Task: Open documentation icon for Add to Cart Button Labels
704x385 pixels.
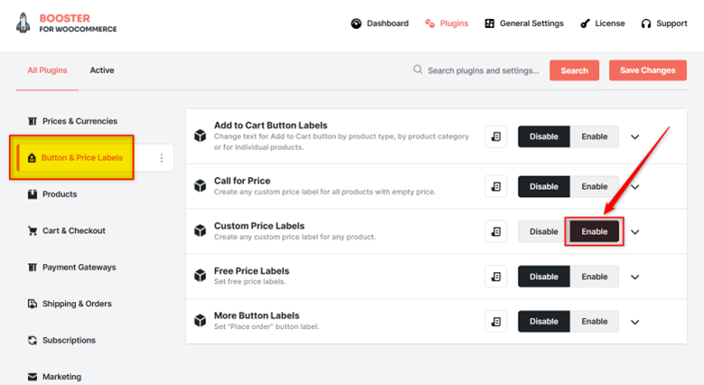Action: coord(495,136)
